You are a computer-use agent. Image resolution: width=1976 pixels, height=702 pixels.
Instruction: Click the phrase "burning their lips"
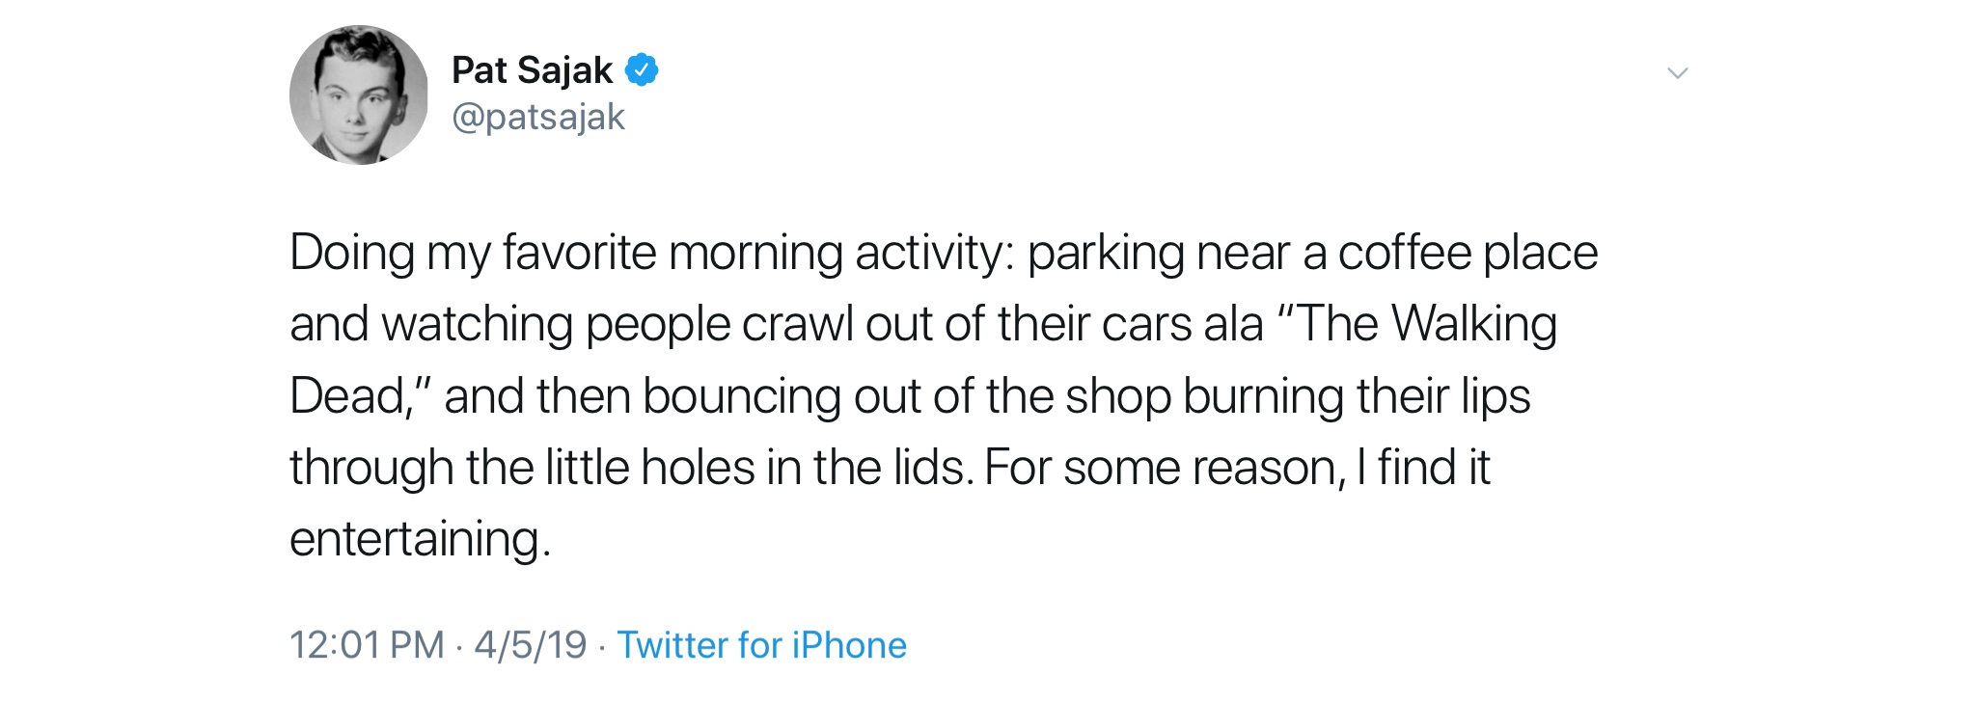[x=1357, y=396]
